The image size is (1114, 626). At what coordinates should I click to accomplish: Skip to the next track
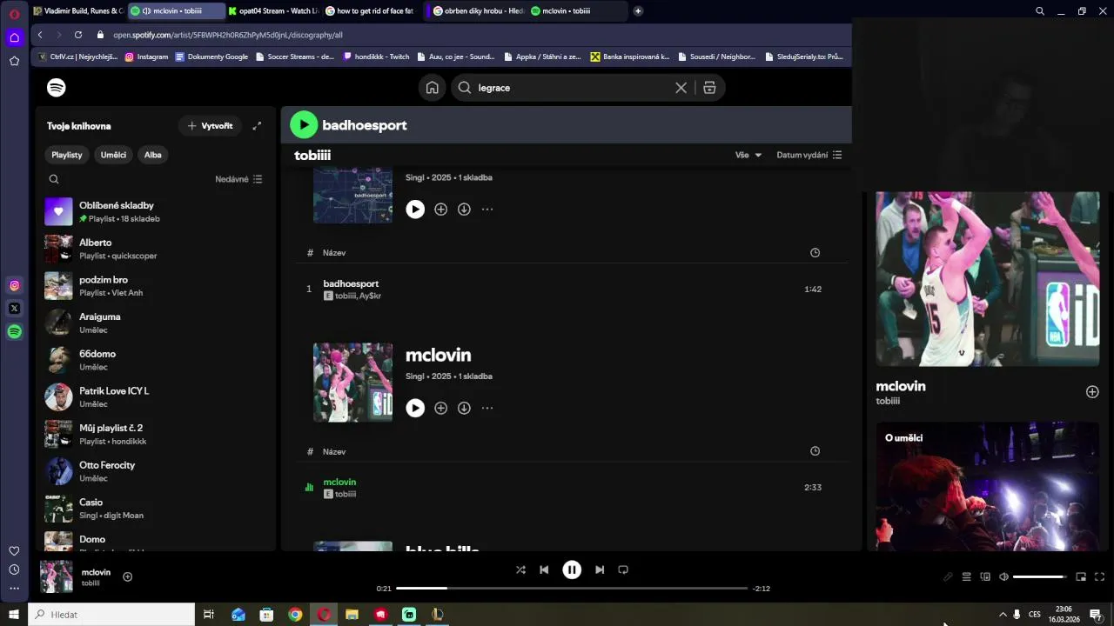(x=600, y=570)
